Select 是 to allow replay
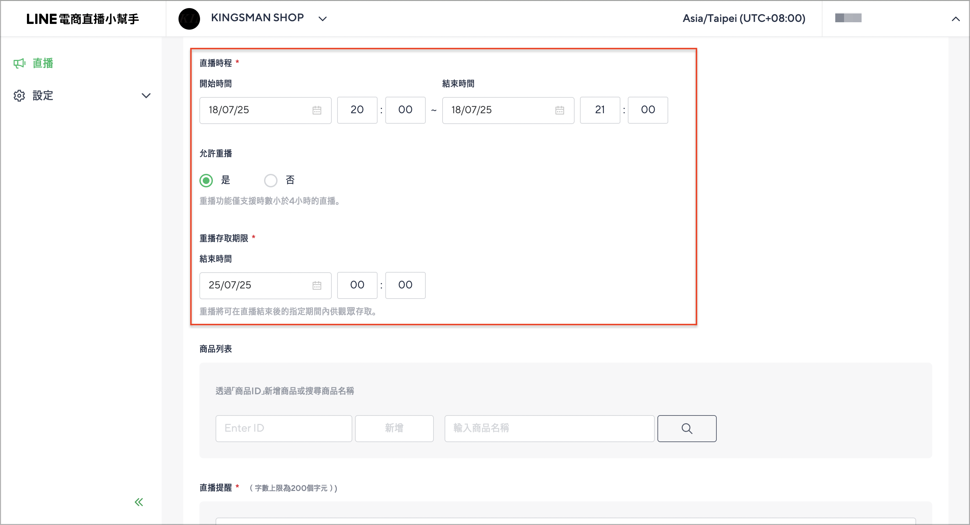The image size is (970, 525). pyautogui.click(x=206, y=180)
